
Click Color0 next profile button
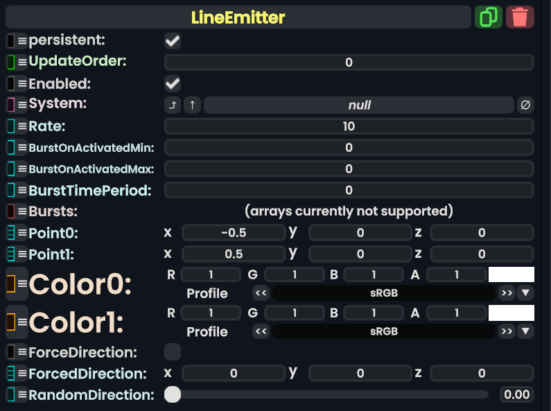[507, 293]
